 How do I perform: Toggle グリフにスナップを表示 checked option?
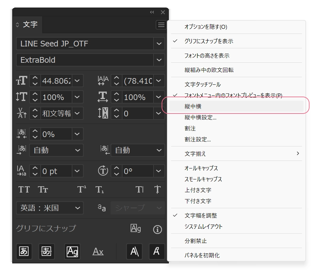coord(209,41)
